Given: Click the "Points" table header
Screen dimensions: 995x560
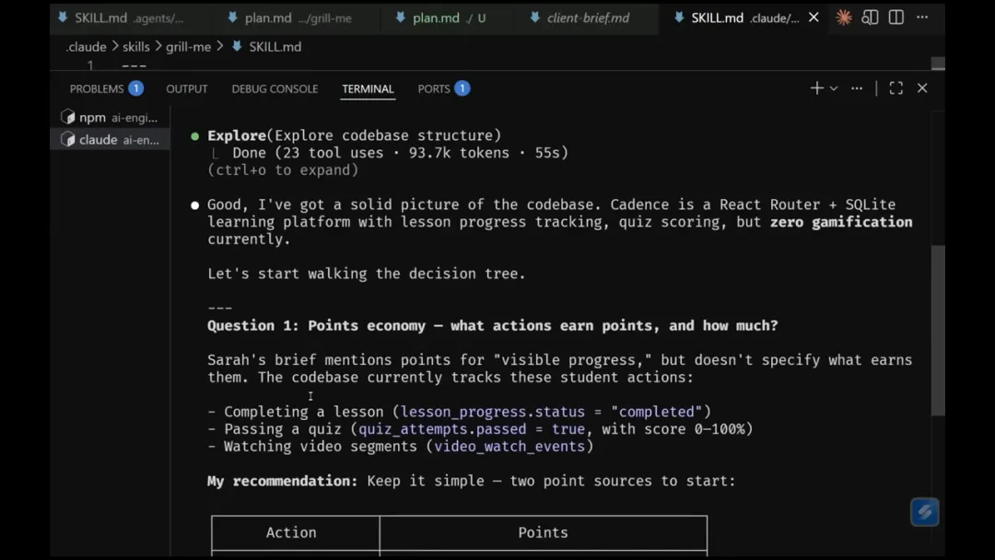Looking at the screenshot, I should (544, 532).
